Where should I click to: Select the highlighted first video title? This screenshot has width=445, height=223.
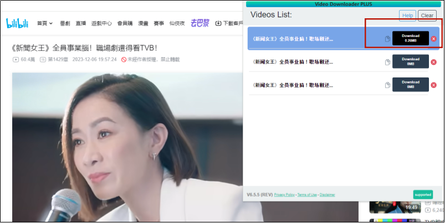293,39
